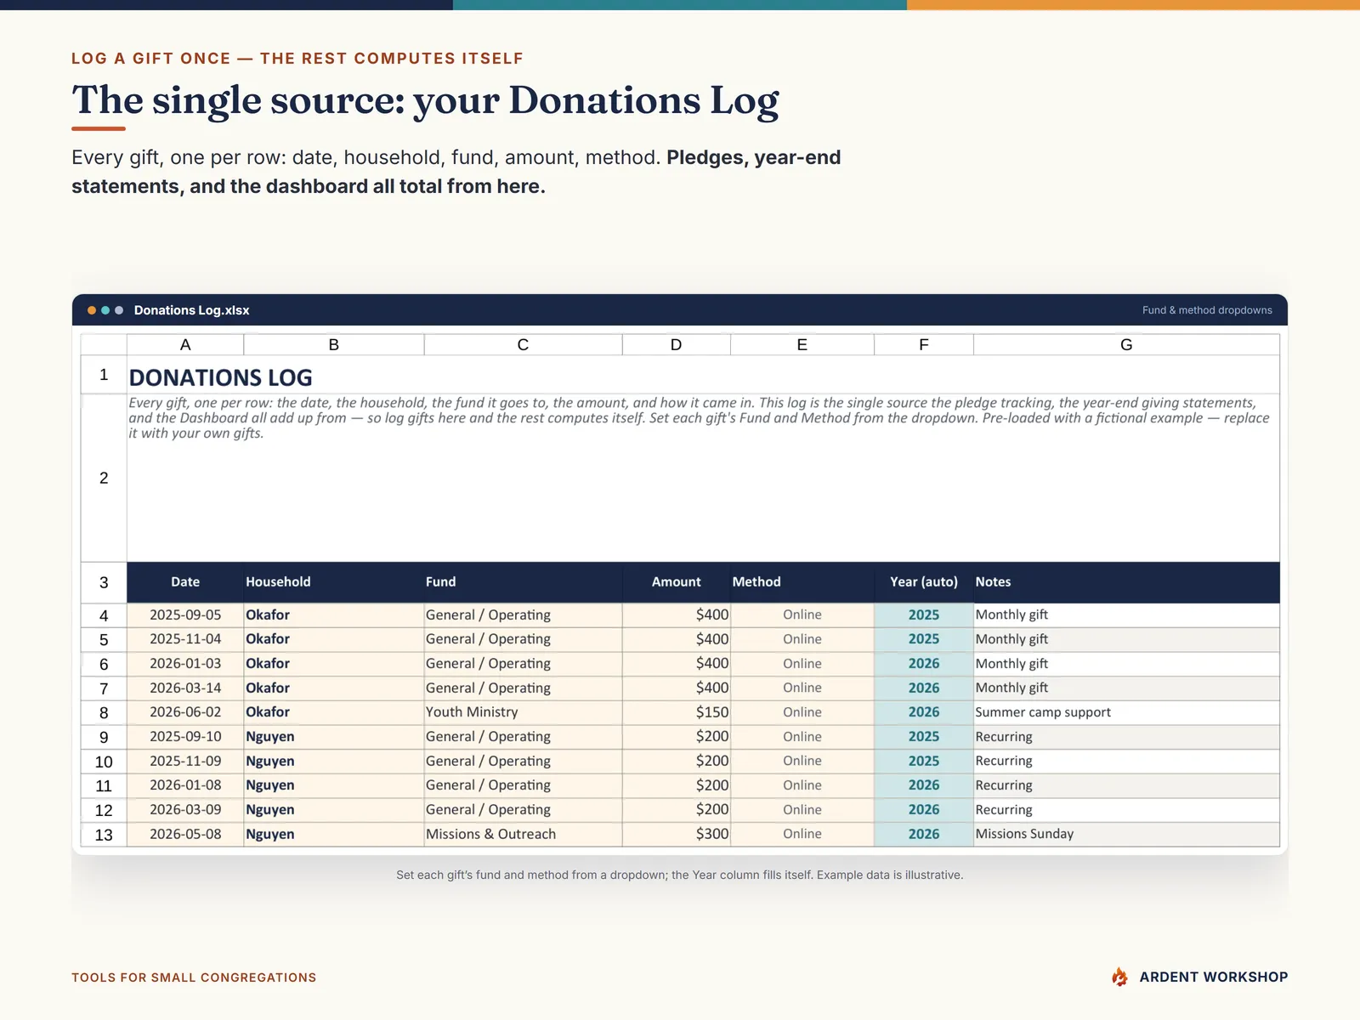Viewport: 1360px width, 1020px height.
Task: Select row 8 header
Action: point(104,712)
